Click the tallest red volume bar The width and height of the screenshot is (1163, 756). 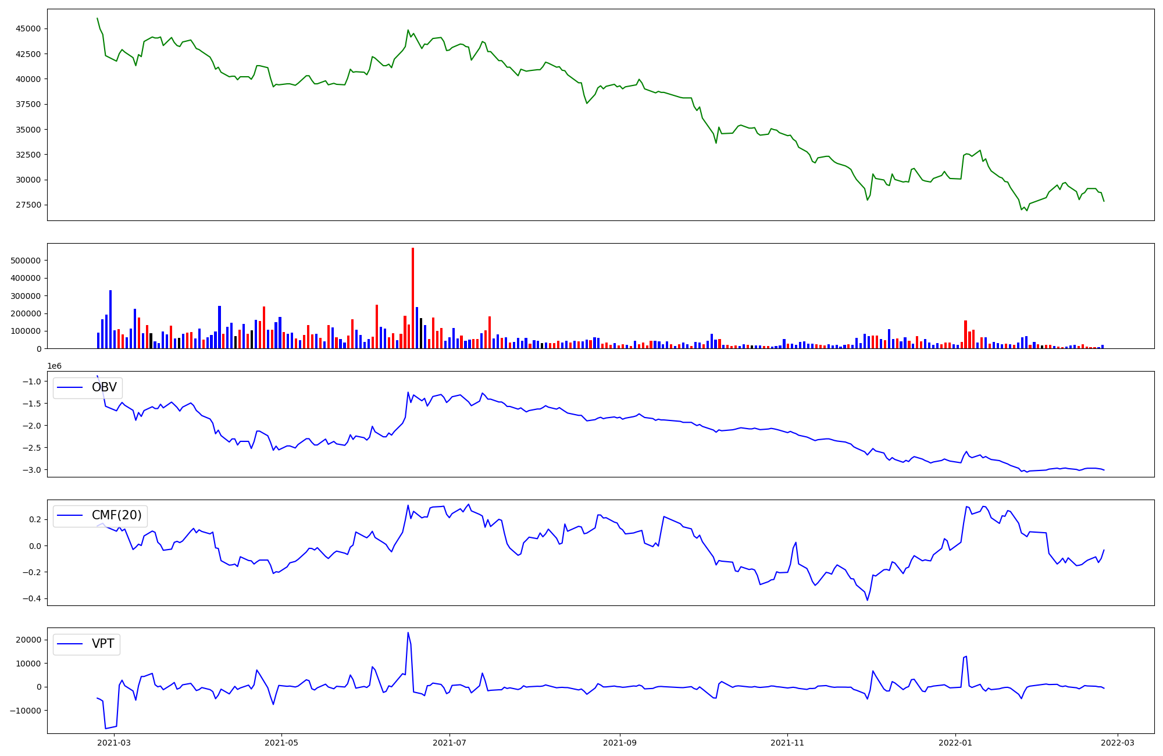tap(413, 298)
